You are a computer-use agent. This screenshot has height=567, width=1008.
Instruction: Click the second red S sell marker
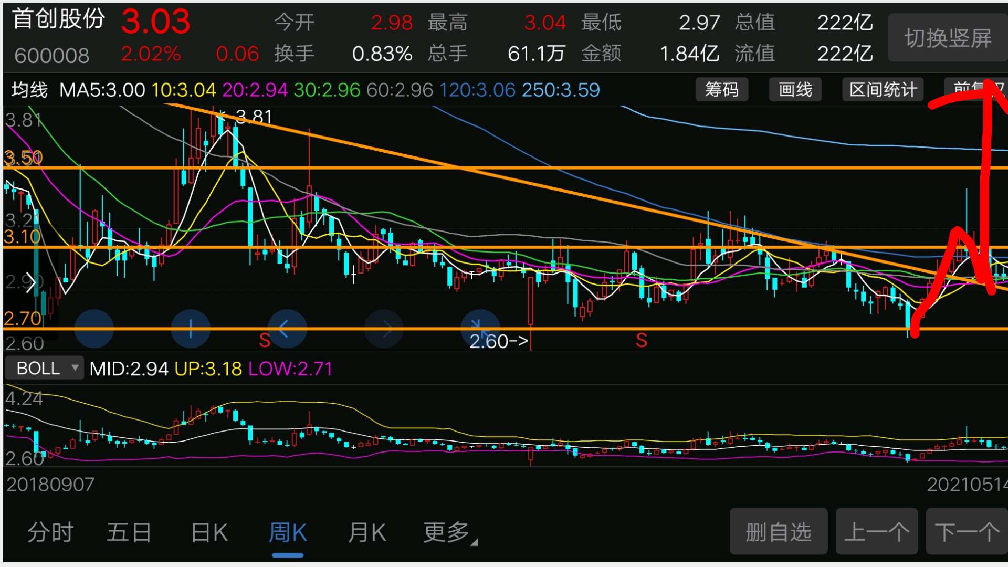click(x=641, y=341)
